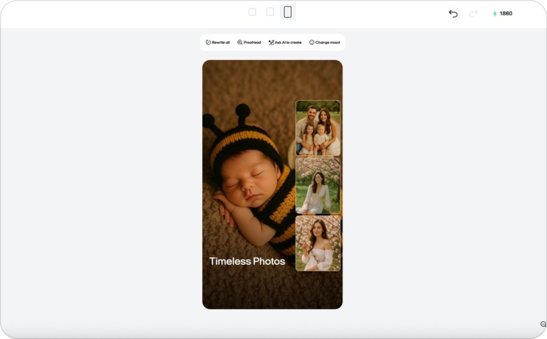Run Proofread on the design text
Screen dimensions: 547x339
[249, 42]
